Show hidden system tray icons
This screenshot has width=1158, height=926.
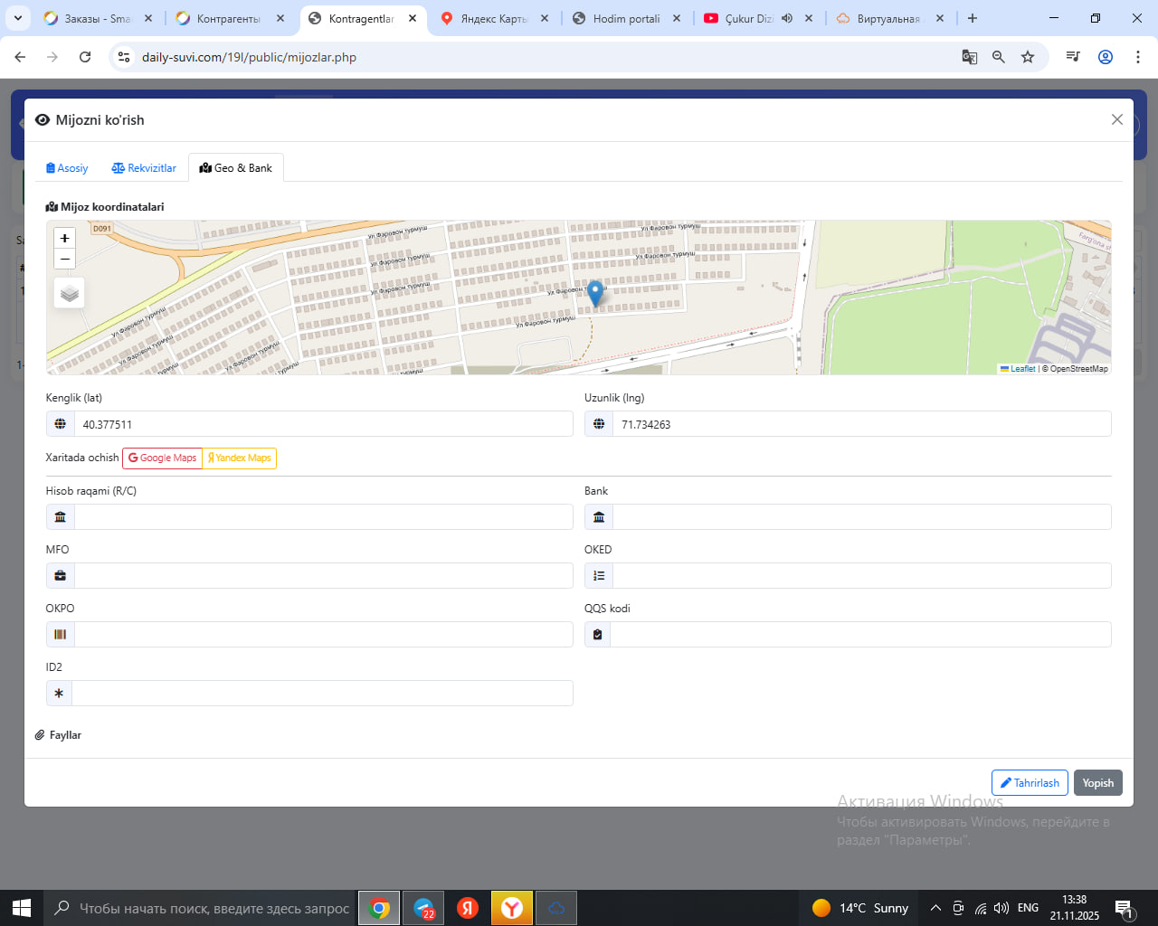pyautogui.click(x=935, y=908)
